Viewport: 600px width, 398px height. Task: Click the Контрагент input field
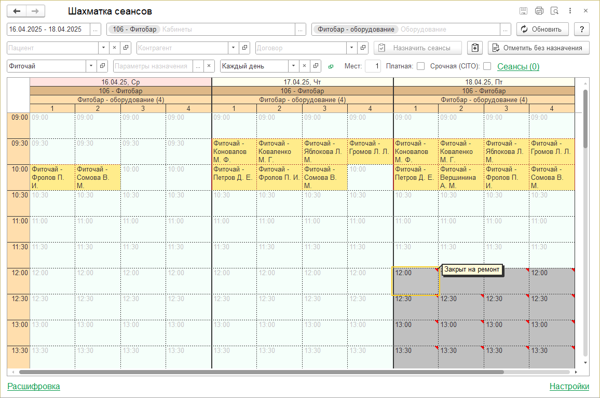pyautogui.click(x=183, y=48)
